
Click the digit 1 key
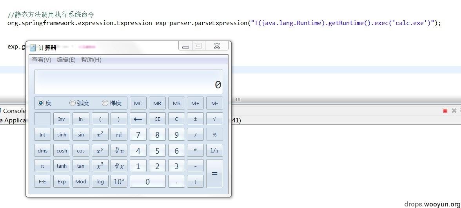pyautogui.click(x=138, y=166)
